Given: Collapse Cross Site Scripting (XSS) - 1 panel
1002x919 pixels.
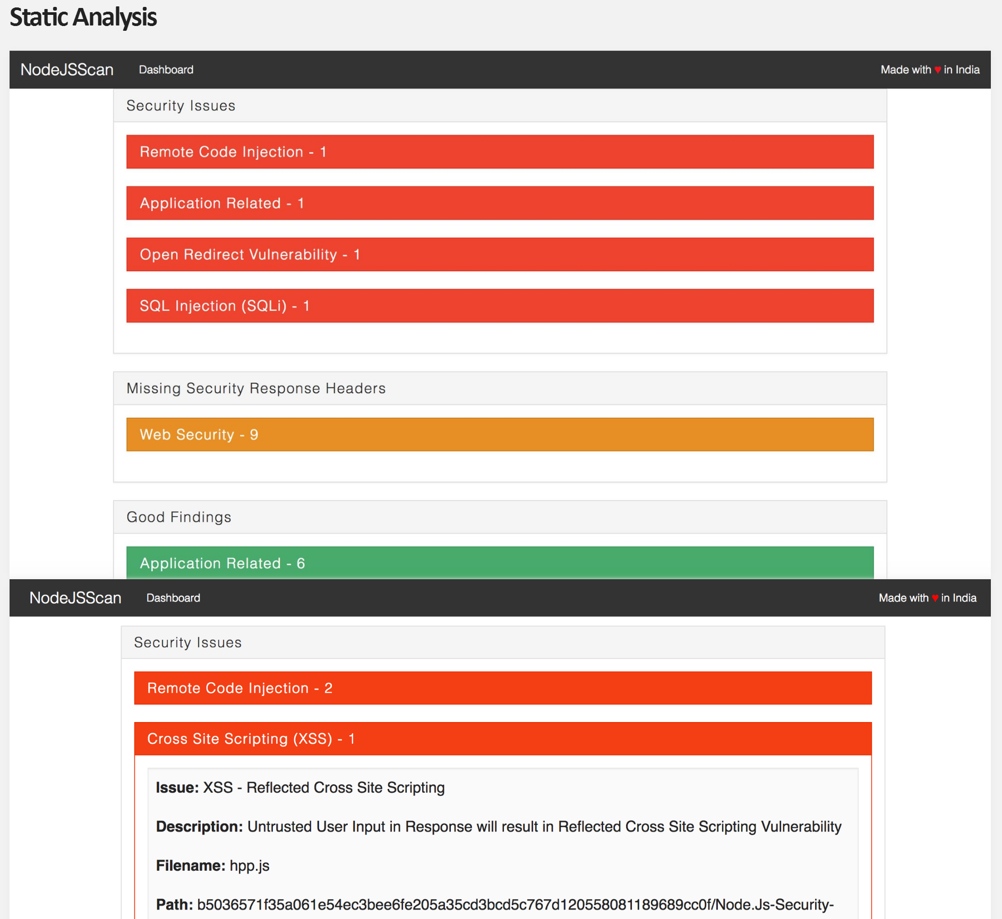Looking at the screenshot, I should tap(503, 738).
